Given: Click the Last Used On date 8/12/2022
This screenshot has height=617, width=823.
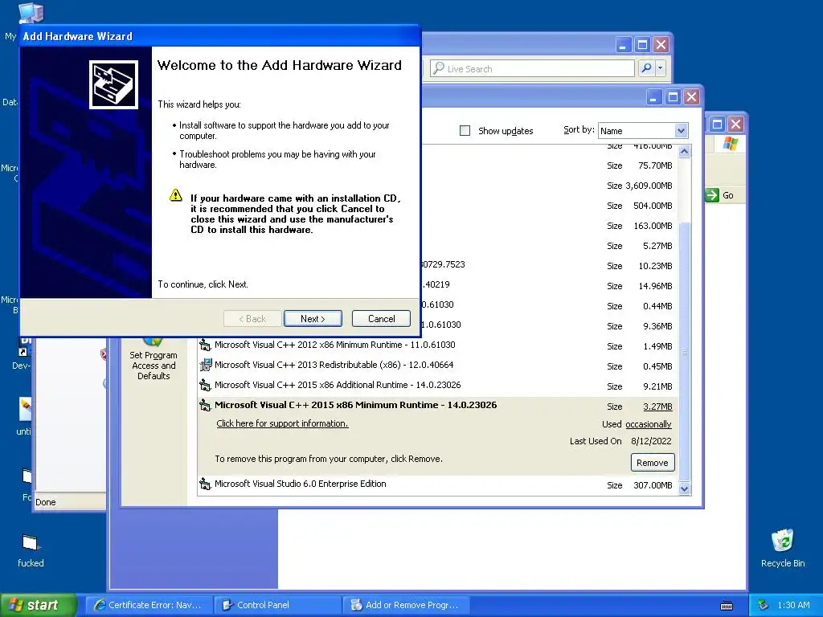Looking at the screenshot, I should coord(651,441).
